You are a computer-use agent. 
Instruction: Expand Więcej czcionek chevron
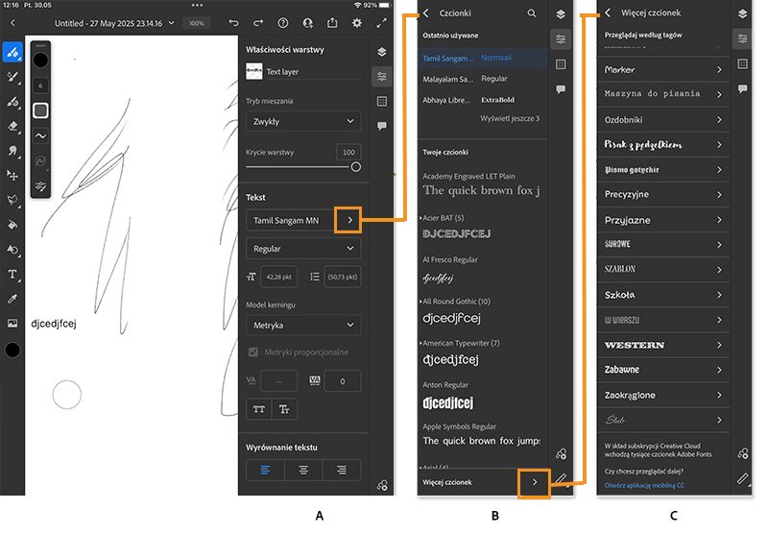[x=535, y=482]
